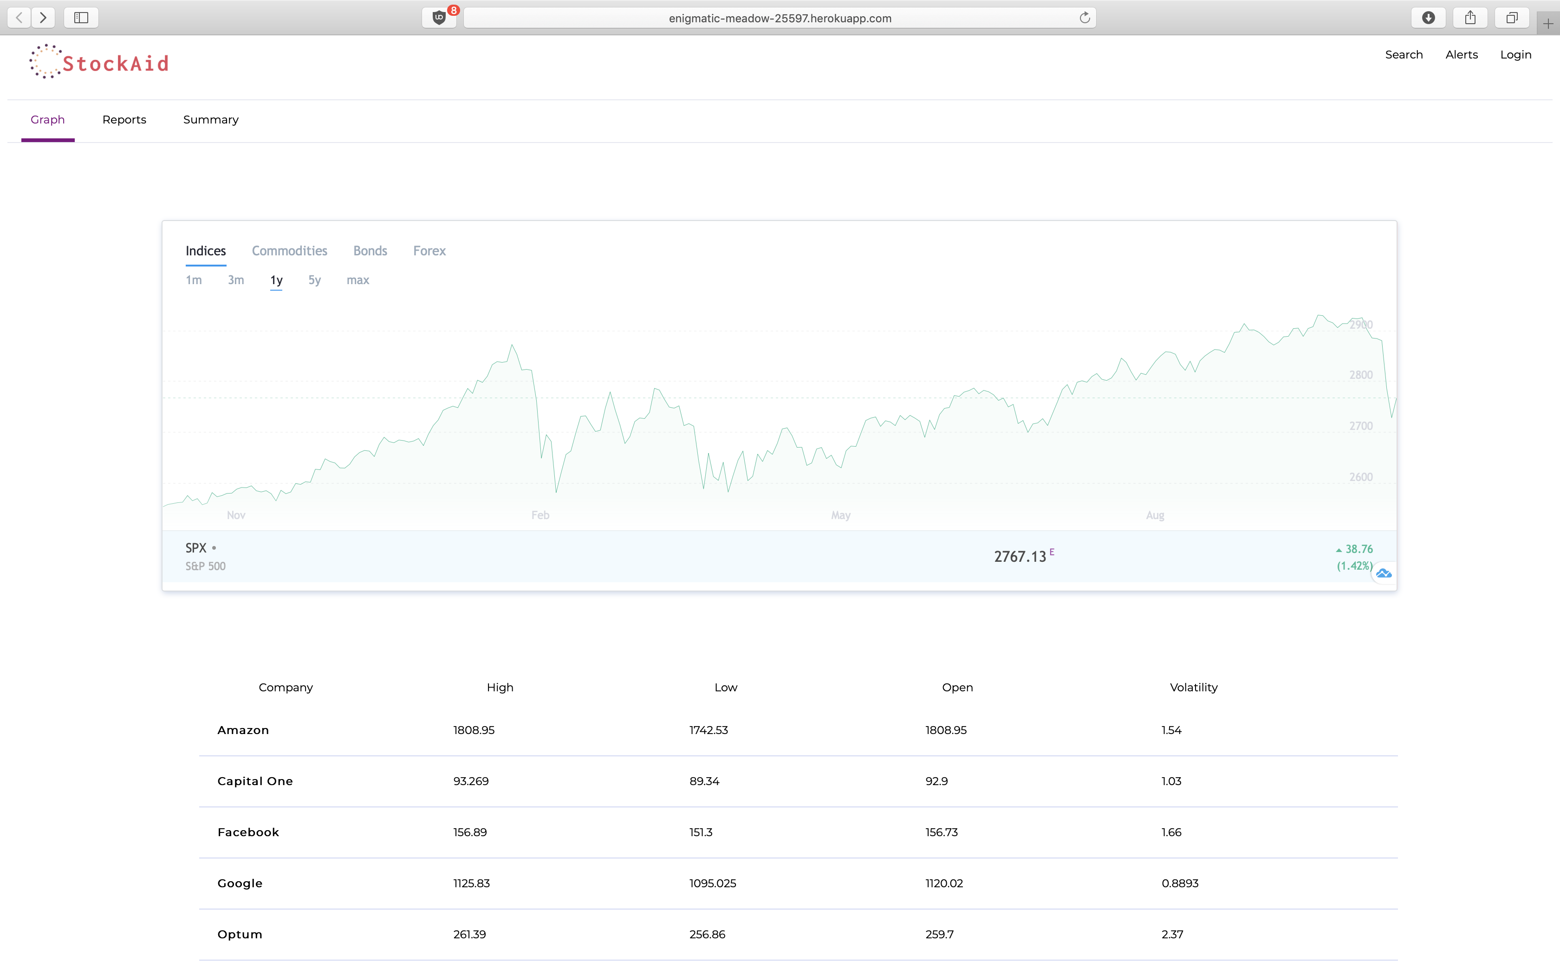Screen dimensions: 1560x975
Task: Reload the page with refresh icon
Action: 1084,18
